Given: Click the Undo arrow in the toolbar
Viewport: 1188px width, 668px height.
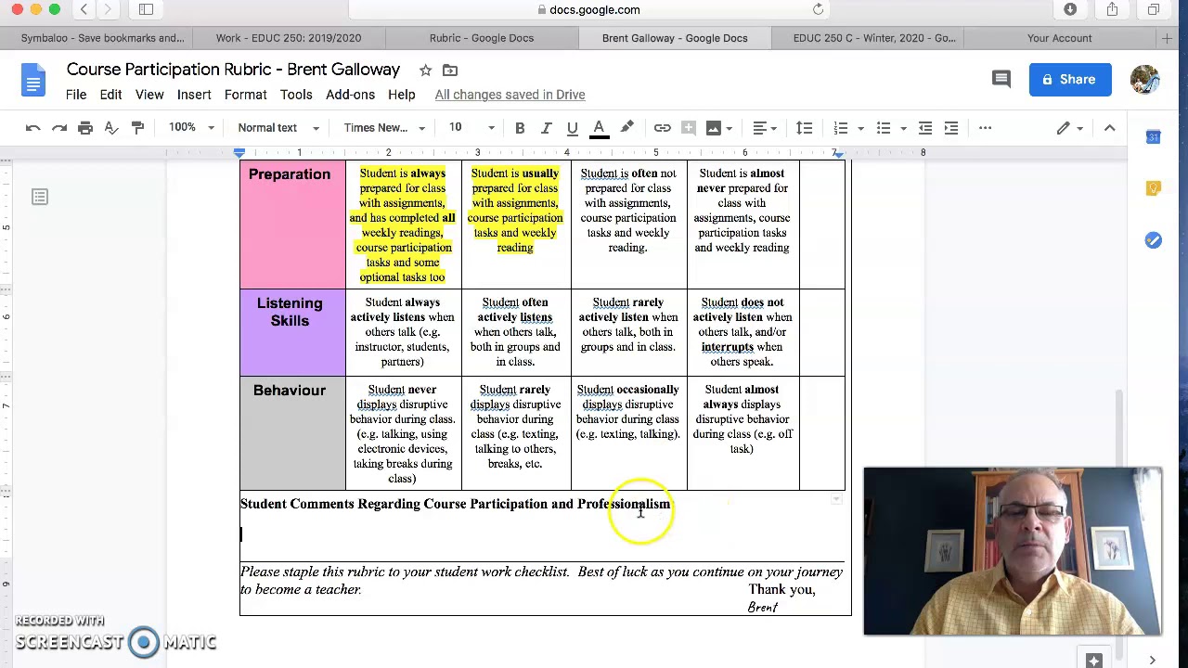Looking at the screenshot, I should pyautogui.click(x=33, y=128).
